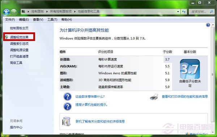Select the 游戏图形 row label
217x137 pixels.
point(67,80)
